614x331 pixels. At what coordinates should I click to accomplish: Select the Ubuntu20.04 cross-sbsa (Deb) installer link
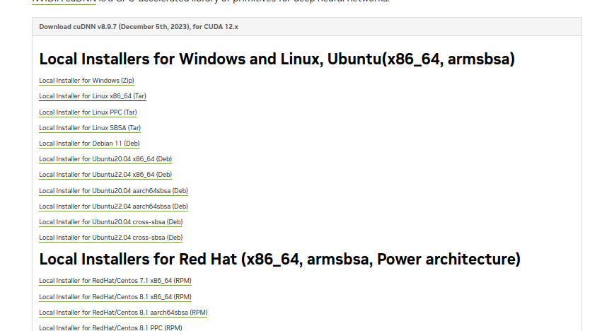point(110,222)
